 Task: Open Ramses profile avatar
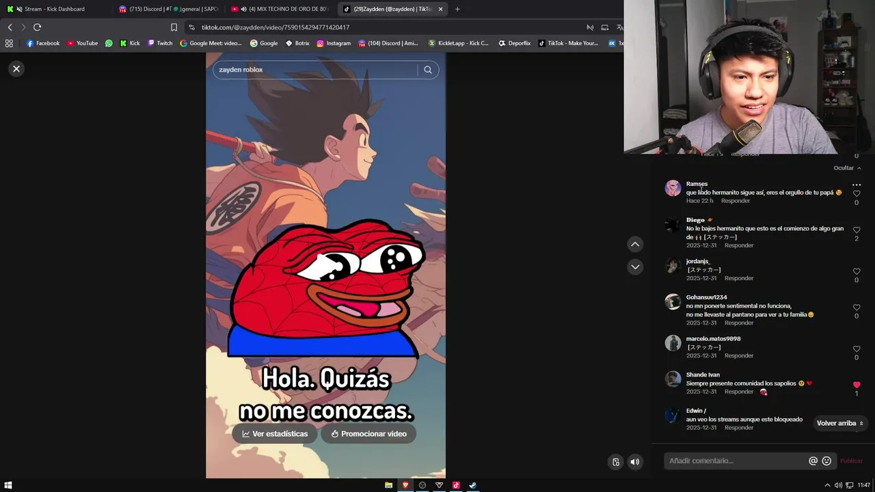coord(673,188)
